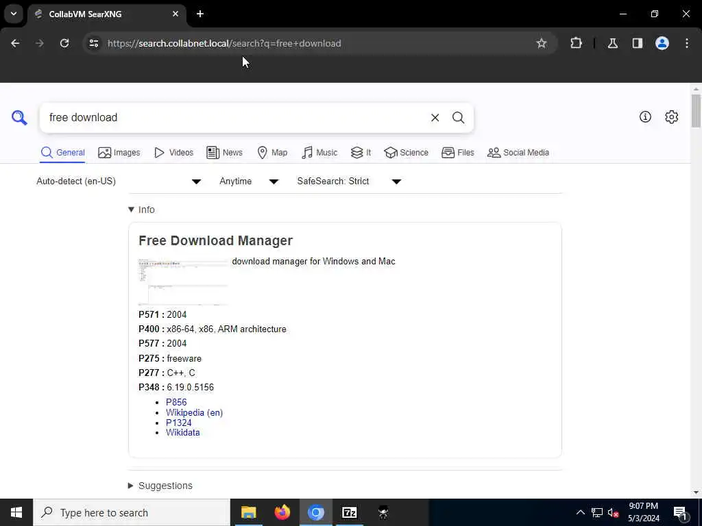702x526 pixels.
Task: Switch to the It tab
Action: [x=361, y=153]
